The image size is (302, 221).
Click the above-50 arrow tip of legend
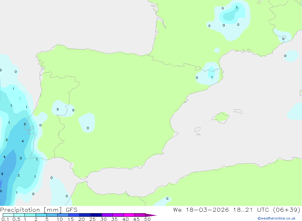click(x=151, y=215)
